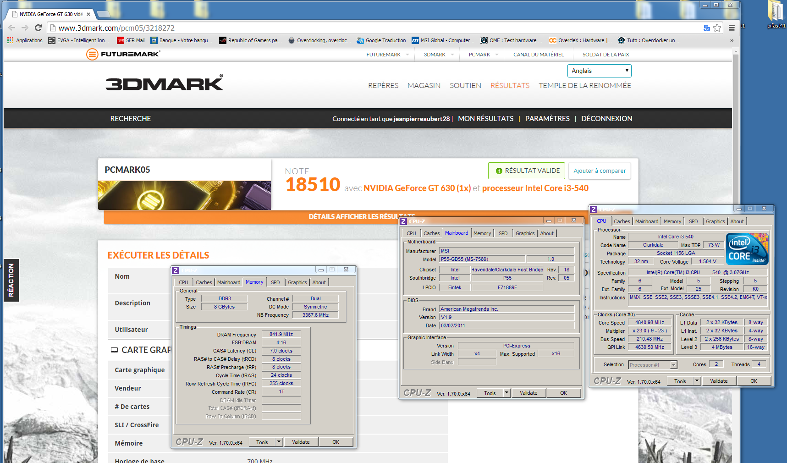Open TEMPLE DE LA RENOMMÉE navigation item

point(585,86)
